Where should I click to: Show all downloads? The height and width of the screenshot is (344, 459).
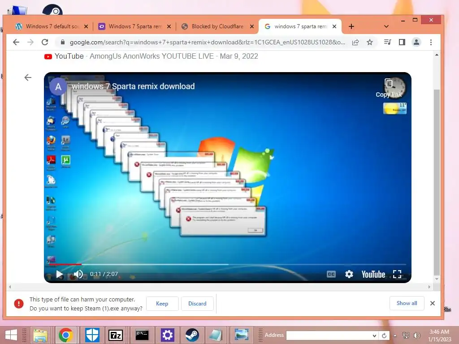[407, 303]
